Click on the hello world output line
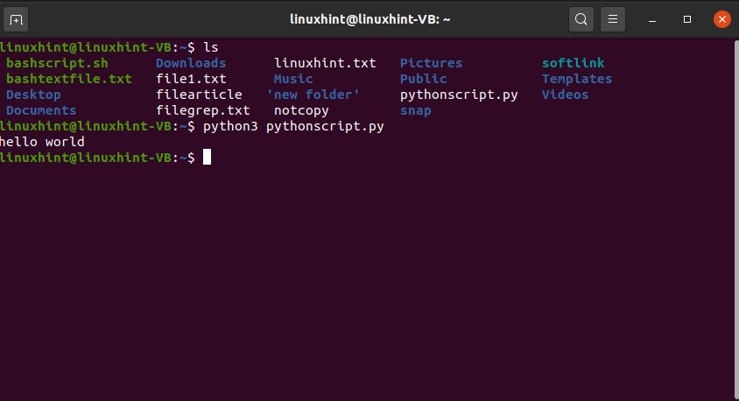 pyautogui.click(x=42, y=142)
